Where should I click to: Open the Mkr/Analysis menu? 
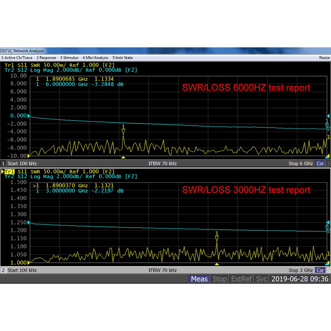(x=95, y=58)
